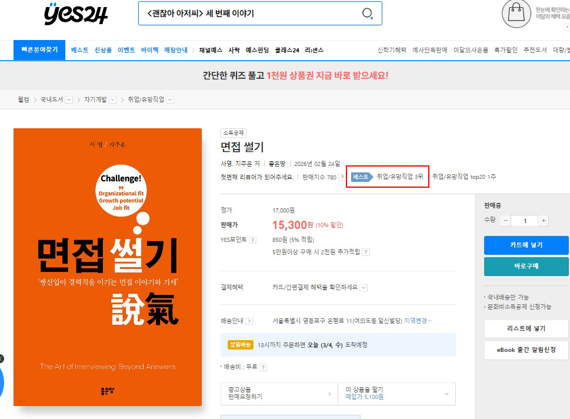Increase quantity with the plus button

544,221
